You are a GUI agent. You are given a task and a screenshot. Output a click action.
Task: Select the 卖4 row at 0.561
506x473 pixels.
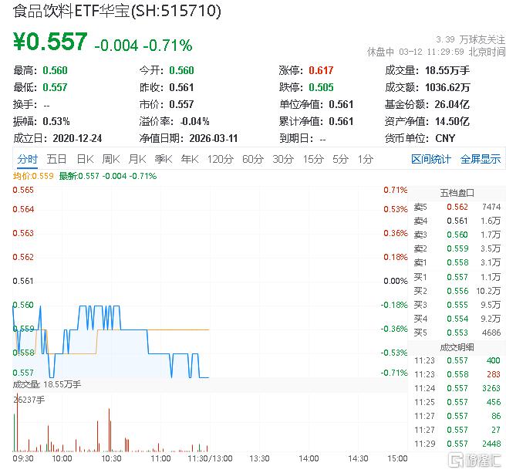tap(457, 221)
